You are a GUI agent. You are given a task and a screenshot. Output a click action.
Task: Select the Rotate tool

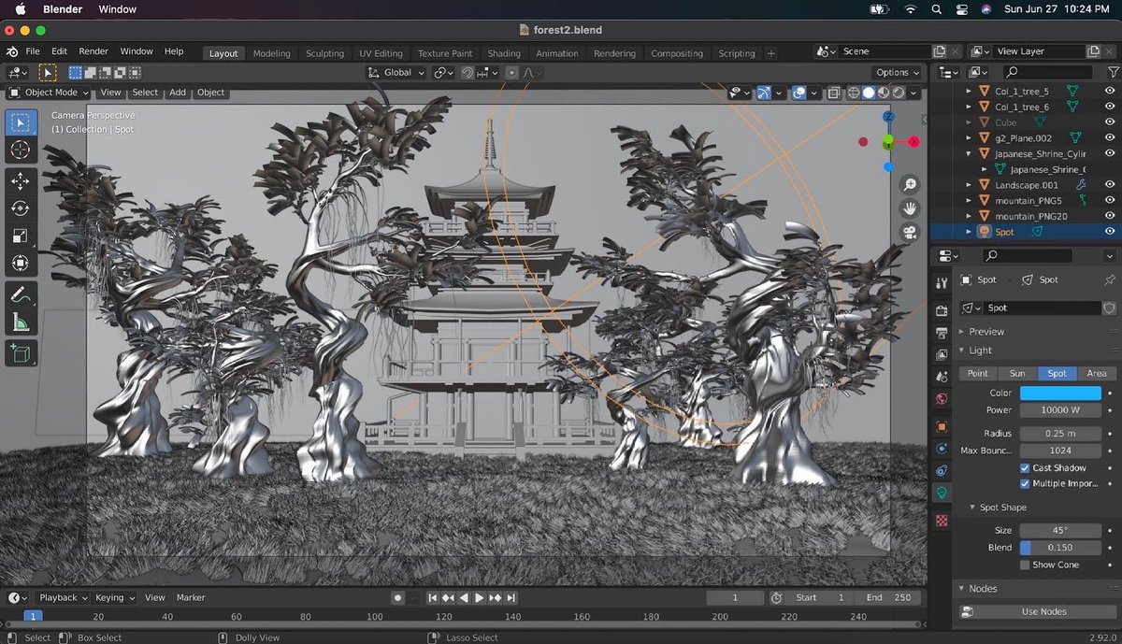pyautogui.click(x=21, y=208)
